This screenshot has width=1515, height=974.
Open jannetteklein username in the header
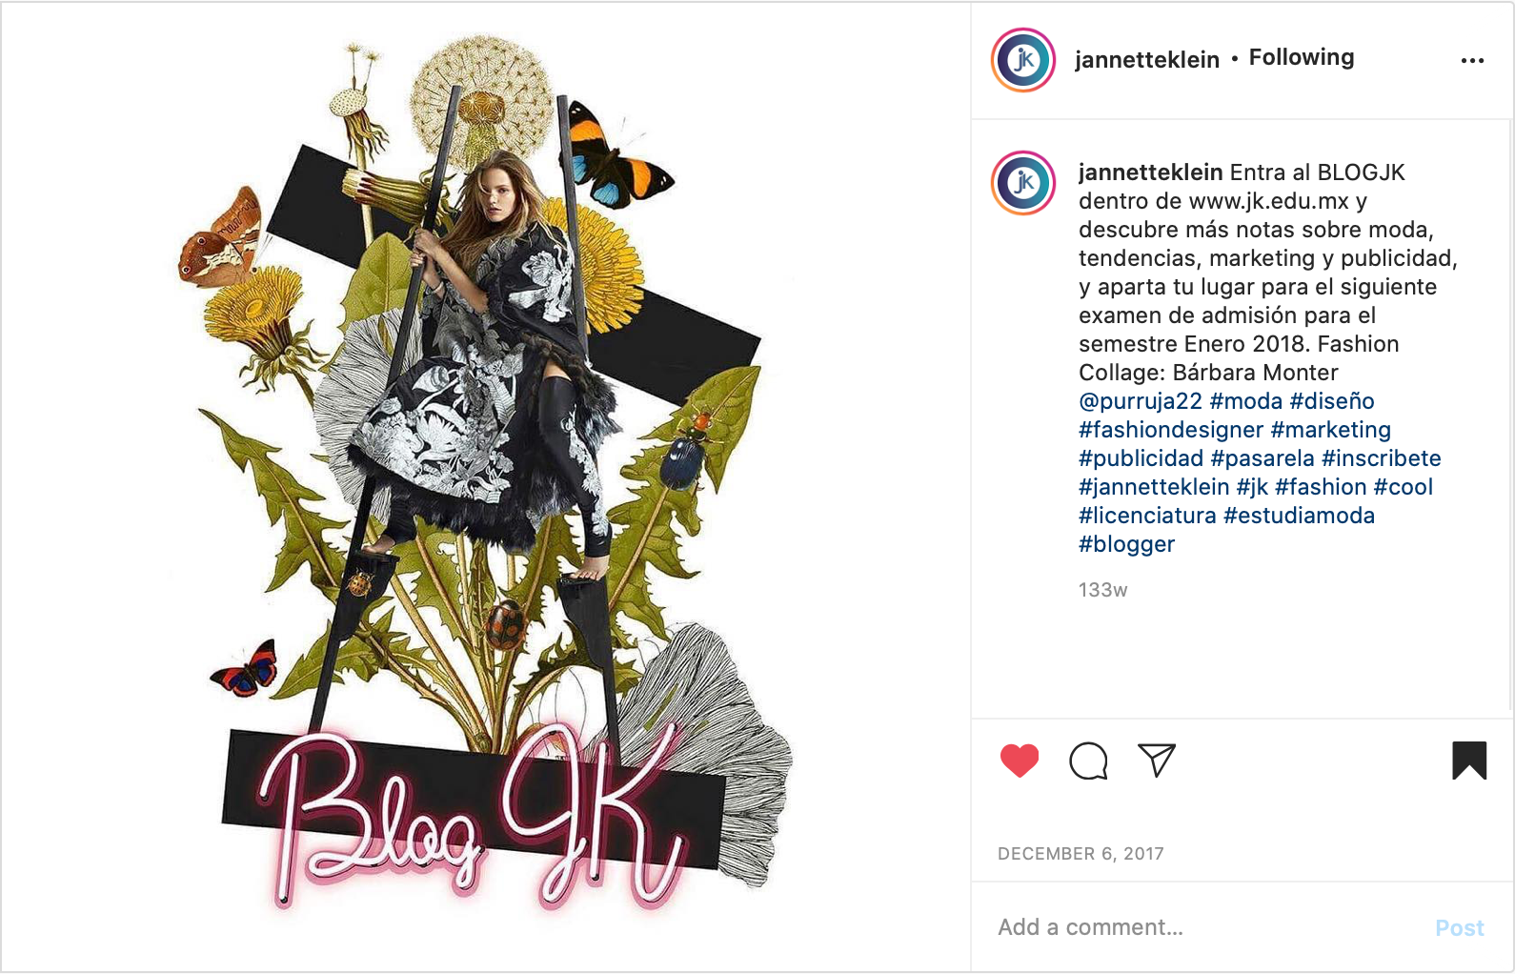[x=1147, y=59]
